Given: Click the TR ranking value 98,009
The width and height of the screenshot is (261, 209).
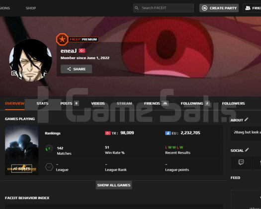Looking at the screenshot, I should (127, 133).
